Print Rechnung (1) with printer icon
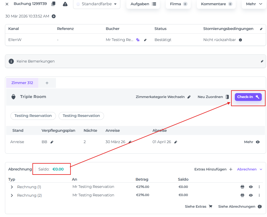 (242, 187)
